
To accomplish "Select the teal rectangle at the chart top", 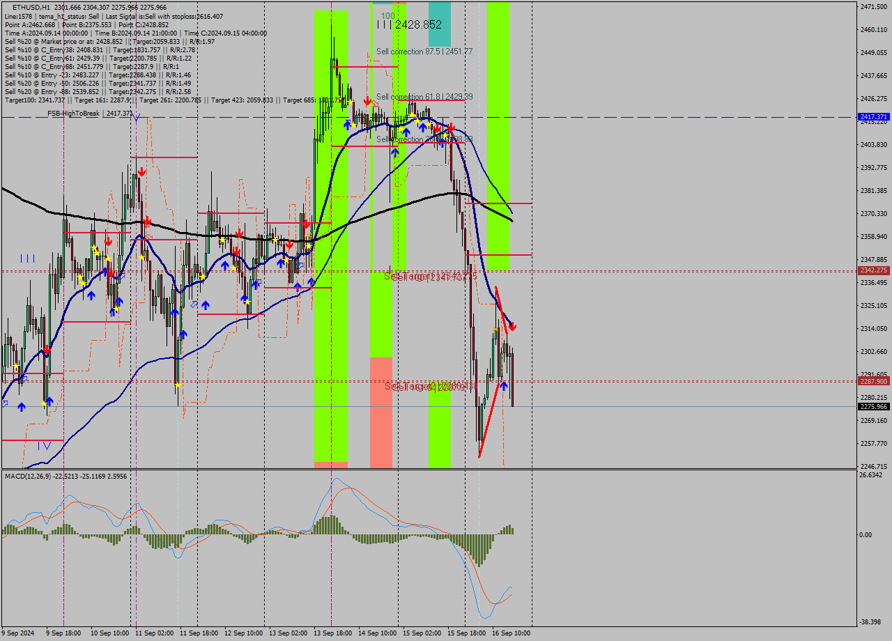I will pos(439,24).
